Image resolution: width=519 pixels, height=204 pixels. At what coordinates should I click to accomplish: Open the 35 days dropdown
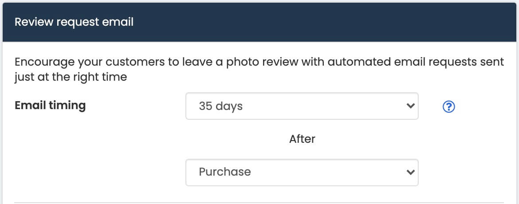point(302,106)
